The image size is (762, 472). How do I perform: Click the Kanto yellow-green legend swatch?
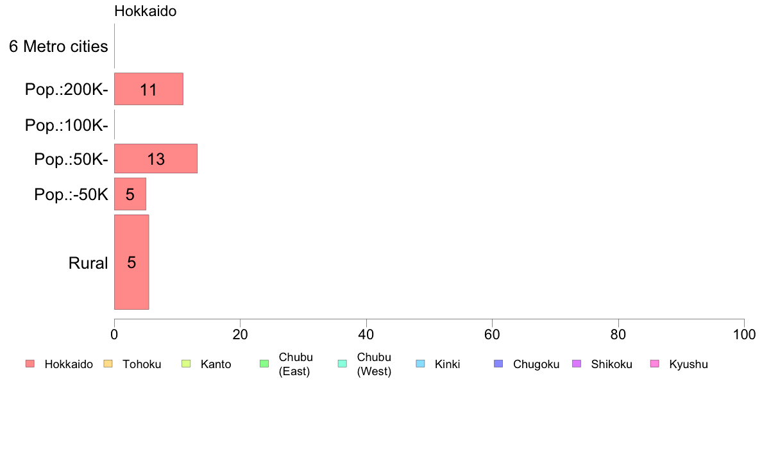point(186,364)
